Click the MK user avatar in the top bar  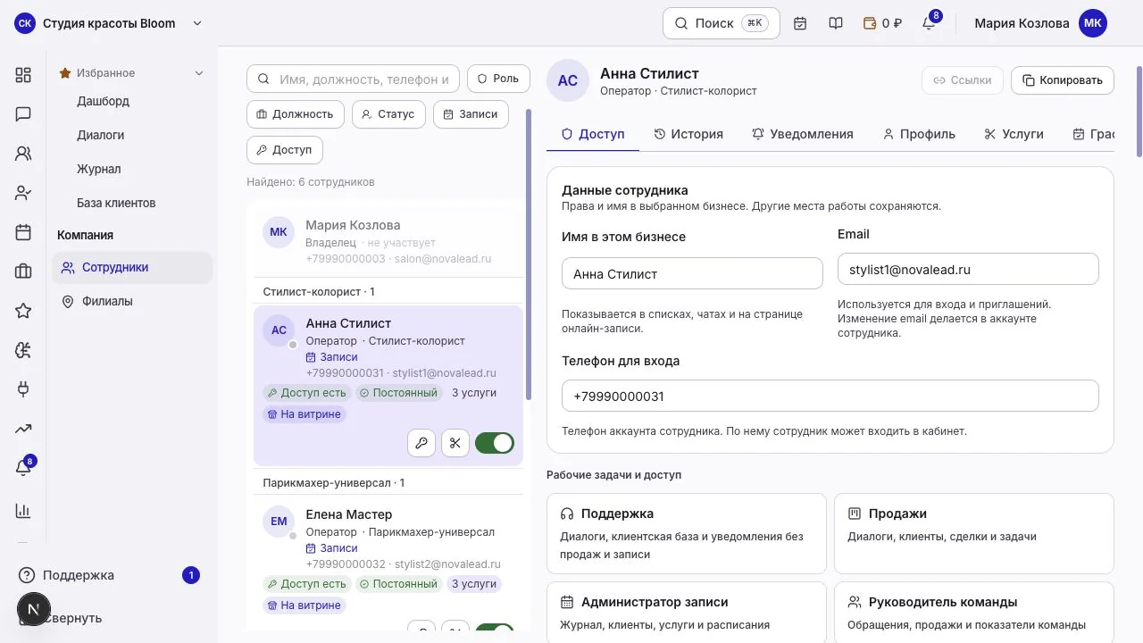pyautogui.click(x=1093, y=23)
